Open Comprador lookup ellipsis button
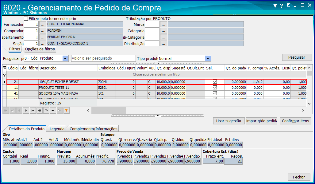 [x=42, y=31]
